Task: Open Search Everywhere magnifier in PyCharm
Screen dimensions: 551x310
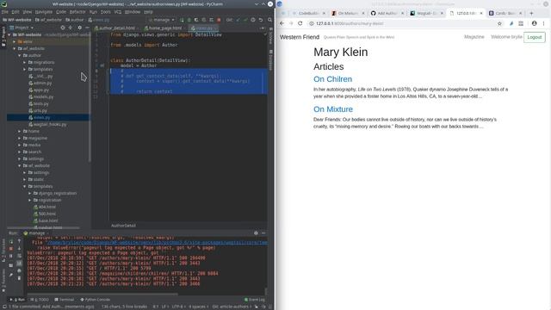Action: pyautogui.click(x=269, y=20)
